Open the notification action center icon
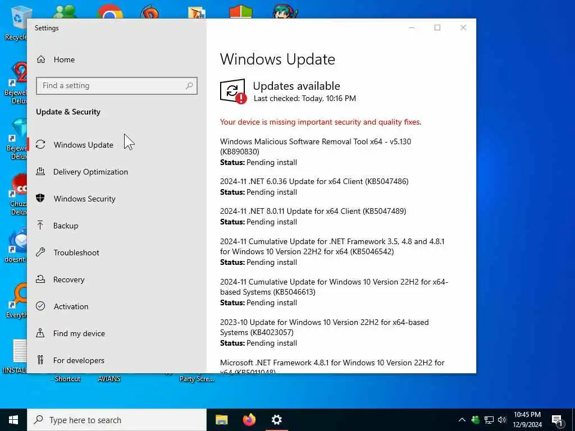Screen dimensions: 575x431 tap(558, 420)
